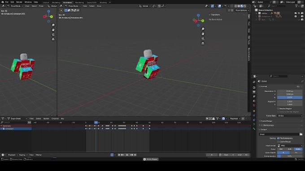Toggle camera view icon in main viewport
Screen dimensions: 305x171
pos(203,38)
